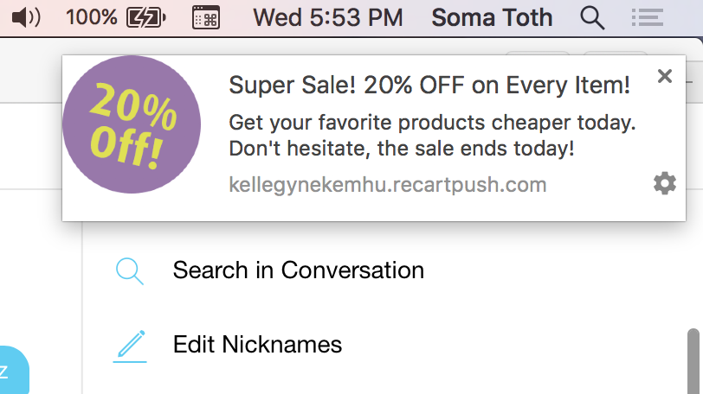Click the Super Sale notification title
The image size is (703, 394).
(429, 85)
